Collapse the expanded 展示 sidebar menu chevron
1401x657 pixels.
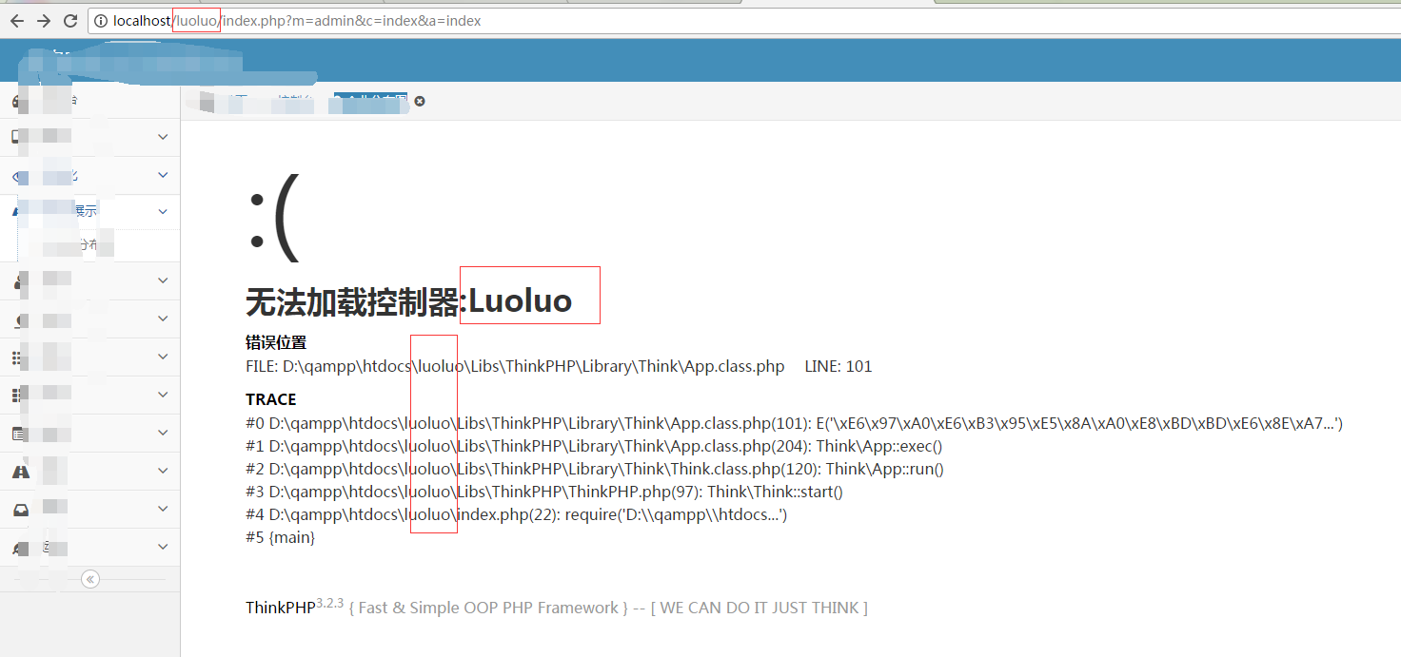[x=163, y=211]
